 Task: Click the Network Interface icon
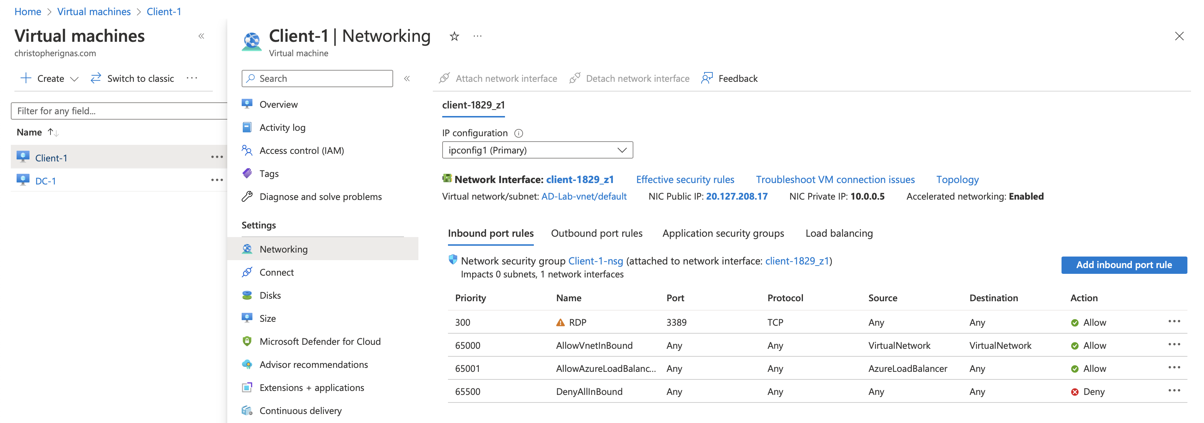[x=447, y=178]
